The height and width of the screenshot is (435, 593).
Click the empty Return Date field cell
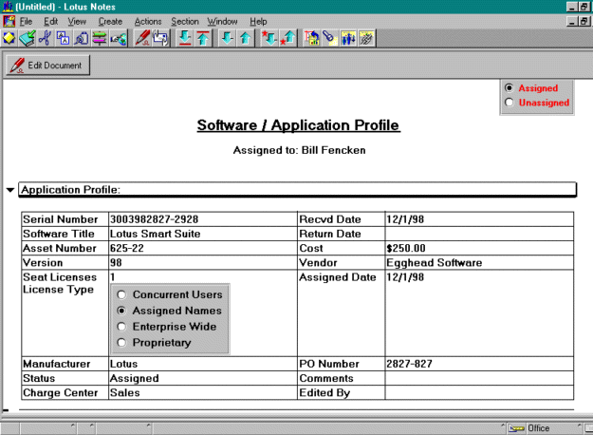pyautogui.click(x=479, y=234)
